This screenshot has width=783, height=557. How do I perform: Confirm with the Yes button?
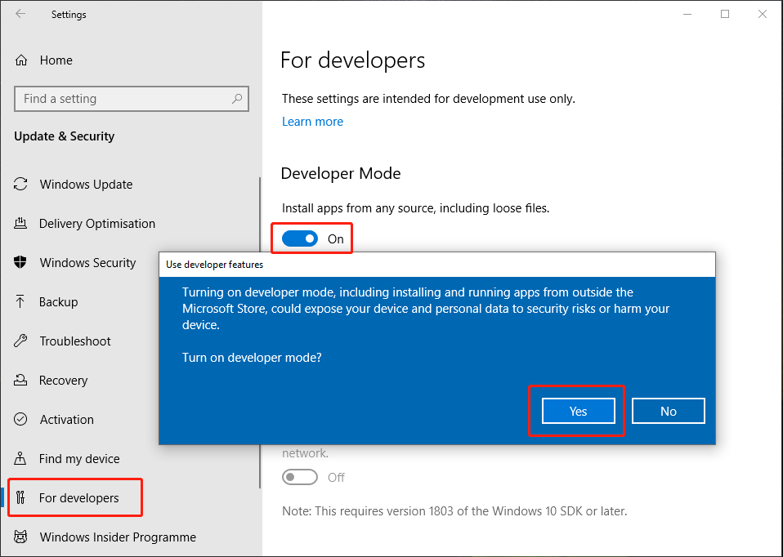578,411
